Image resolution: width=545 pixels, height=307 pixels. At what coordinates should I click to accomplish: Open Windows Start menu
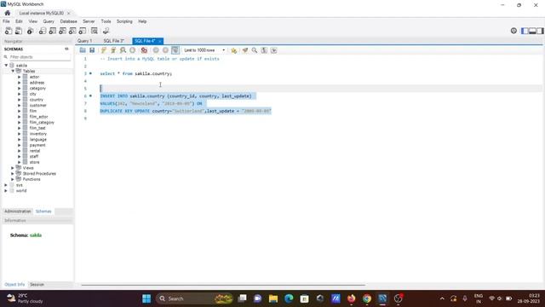[146, 298]
